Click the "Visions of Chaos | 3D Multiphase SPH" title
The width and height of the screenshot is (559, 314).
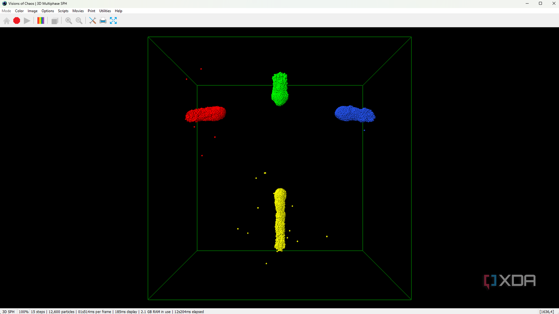click(38, 3)
